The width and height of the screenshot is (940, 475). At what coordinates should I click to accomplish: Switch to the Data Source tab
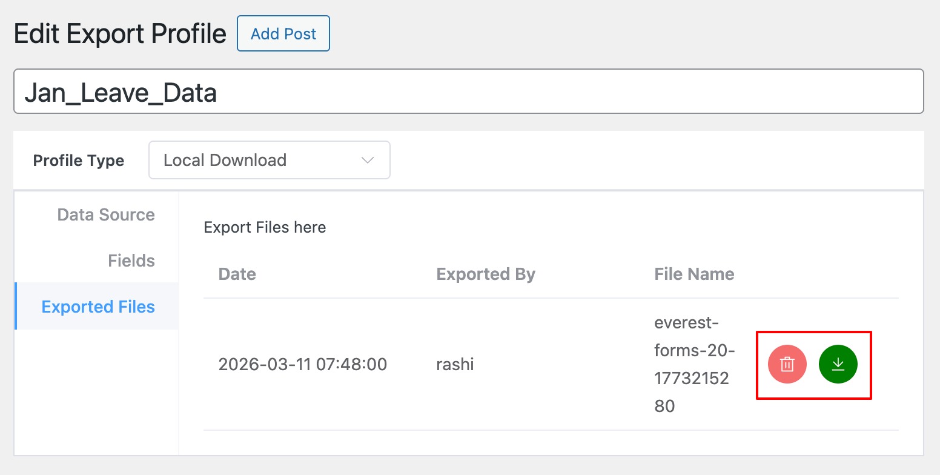(x=105, y=215)
